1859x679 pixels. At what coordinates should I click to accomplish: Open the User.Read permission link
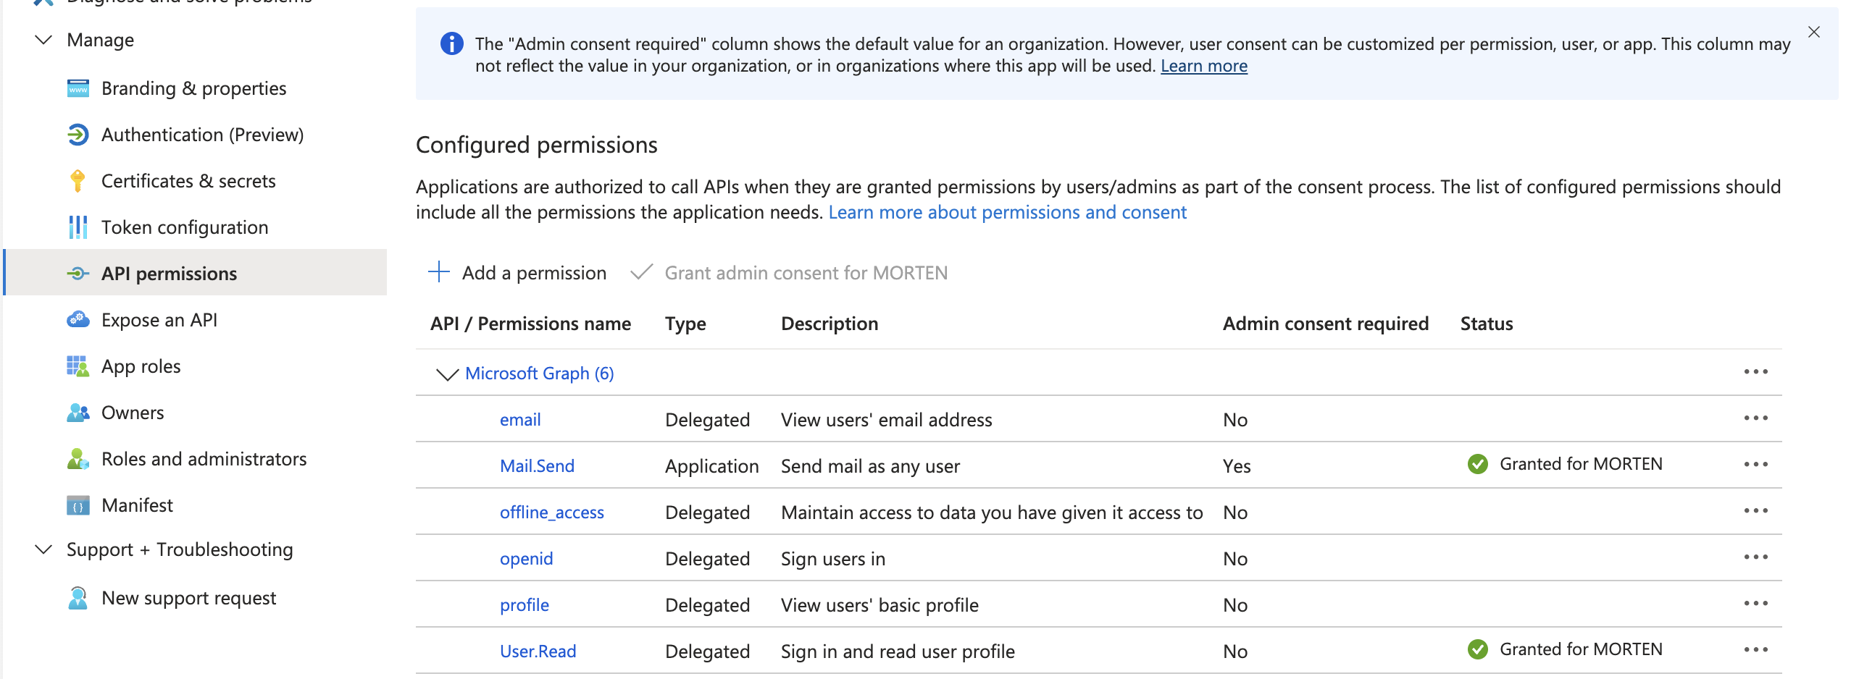(x=538, y=651)
